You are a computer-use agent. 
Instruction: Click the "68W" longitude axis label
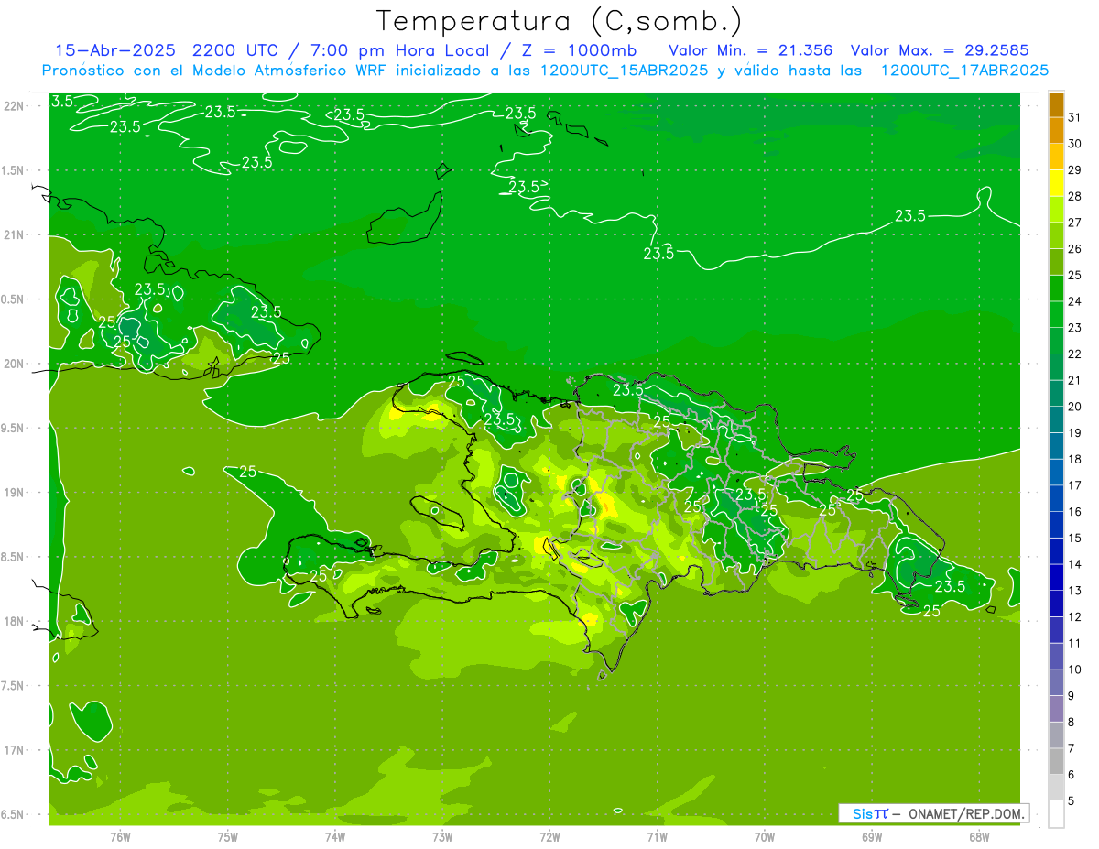pyautogui.click(x=978, y=836)
